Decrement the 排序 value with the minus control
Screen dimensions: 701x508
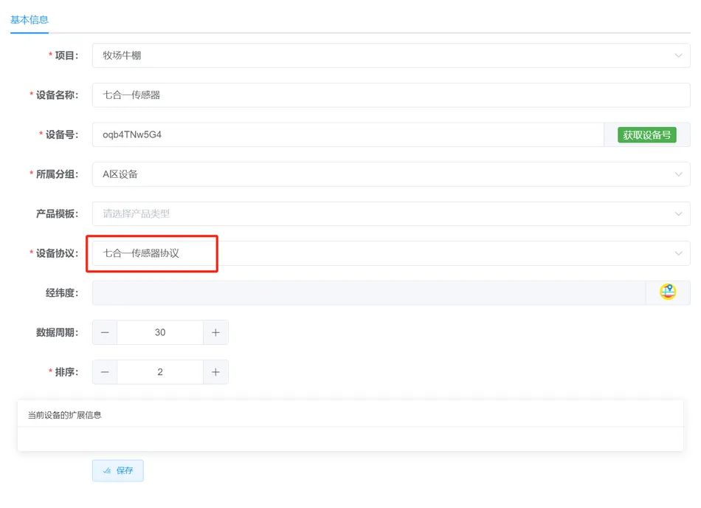coord(104,371)
